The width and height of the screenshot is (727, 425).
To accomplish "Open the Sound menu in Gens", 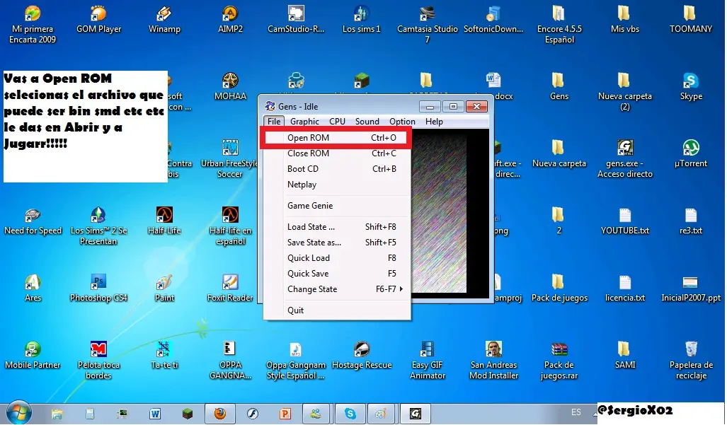I will click(x=367, y=122).
